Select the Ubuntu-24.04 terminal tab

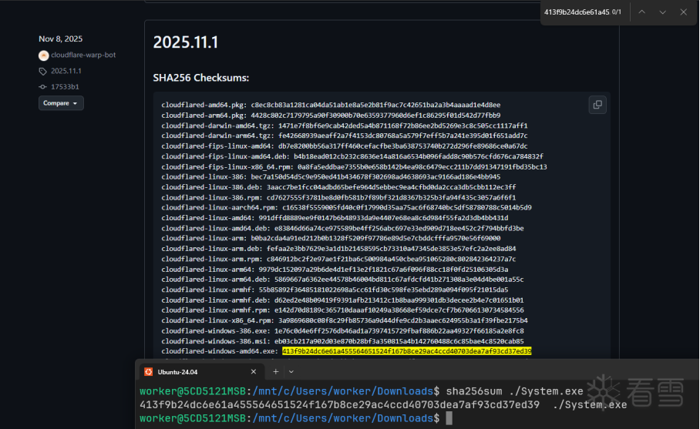click(x=201, y=372)
